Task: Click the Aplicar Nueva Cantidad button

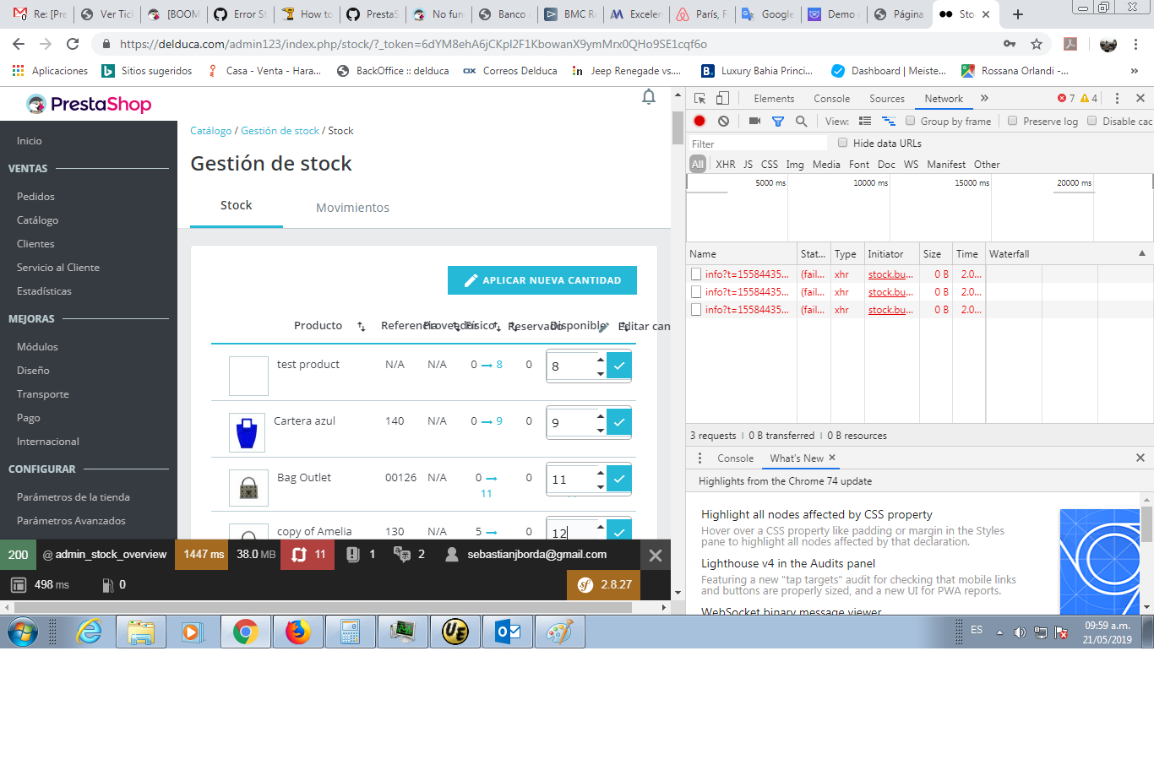Action: (x=542, y=280)
